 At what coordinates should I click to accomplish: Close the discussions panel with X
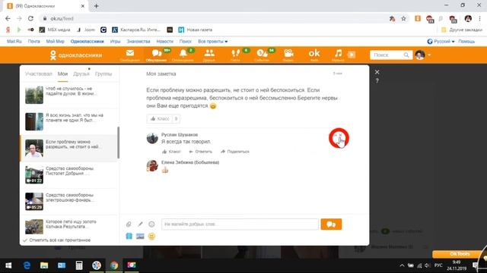tap(377, 72)
